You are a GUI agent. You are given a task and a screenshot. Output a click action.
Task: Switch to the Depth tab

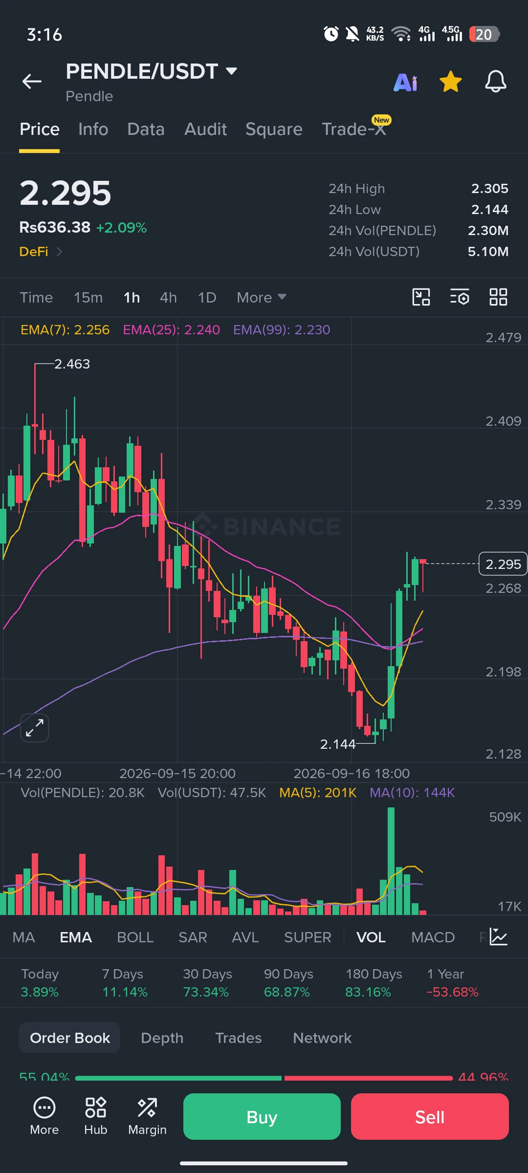click(x=162, y=1038)
